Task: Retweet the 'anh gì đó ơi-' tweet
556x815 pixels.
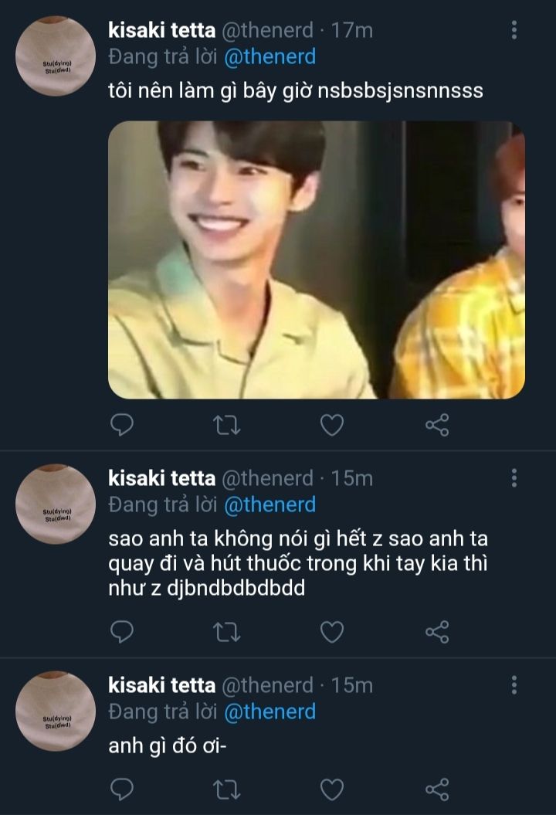Action: (226, 789)
